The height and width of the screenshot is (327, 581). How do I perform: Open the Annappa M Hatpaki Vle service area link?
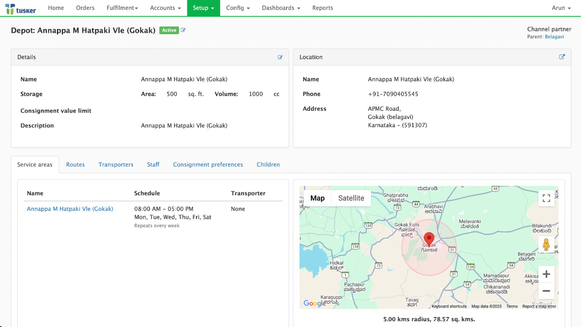(70, 209)
